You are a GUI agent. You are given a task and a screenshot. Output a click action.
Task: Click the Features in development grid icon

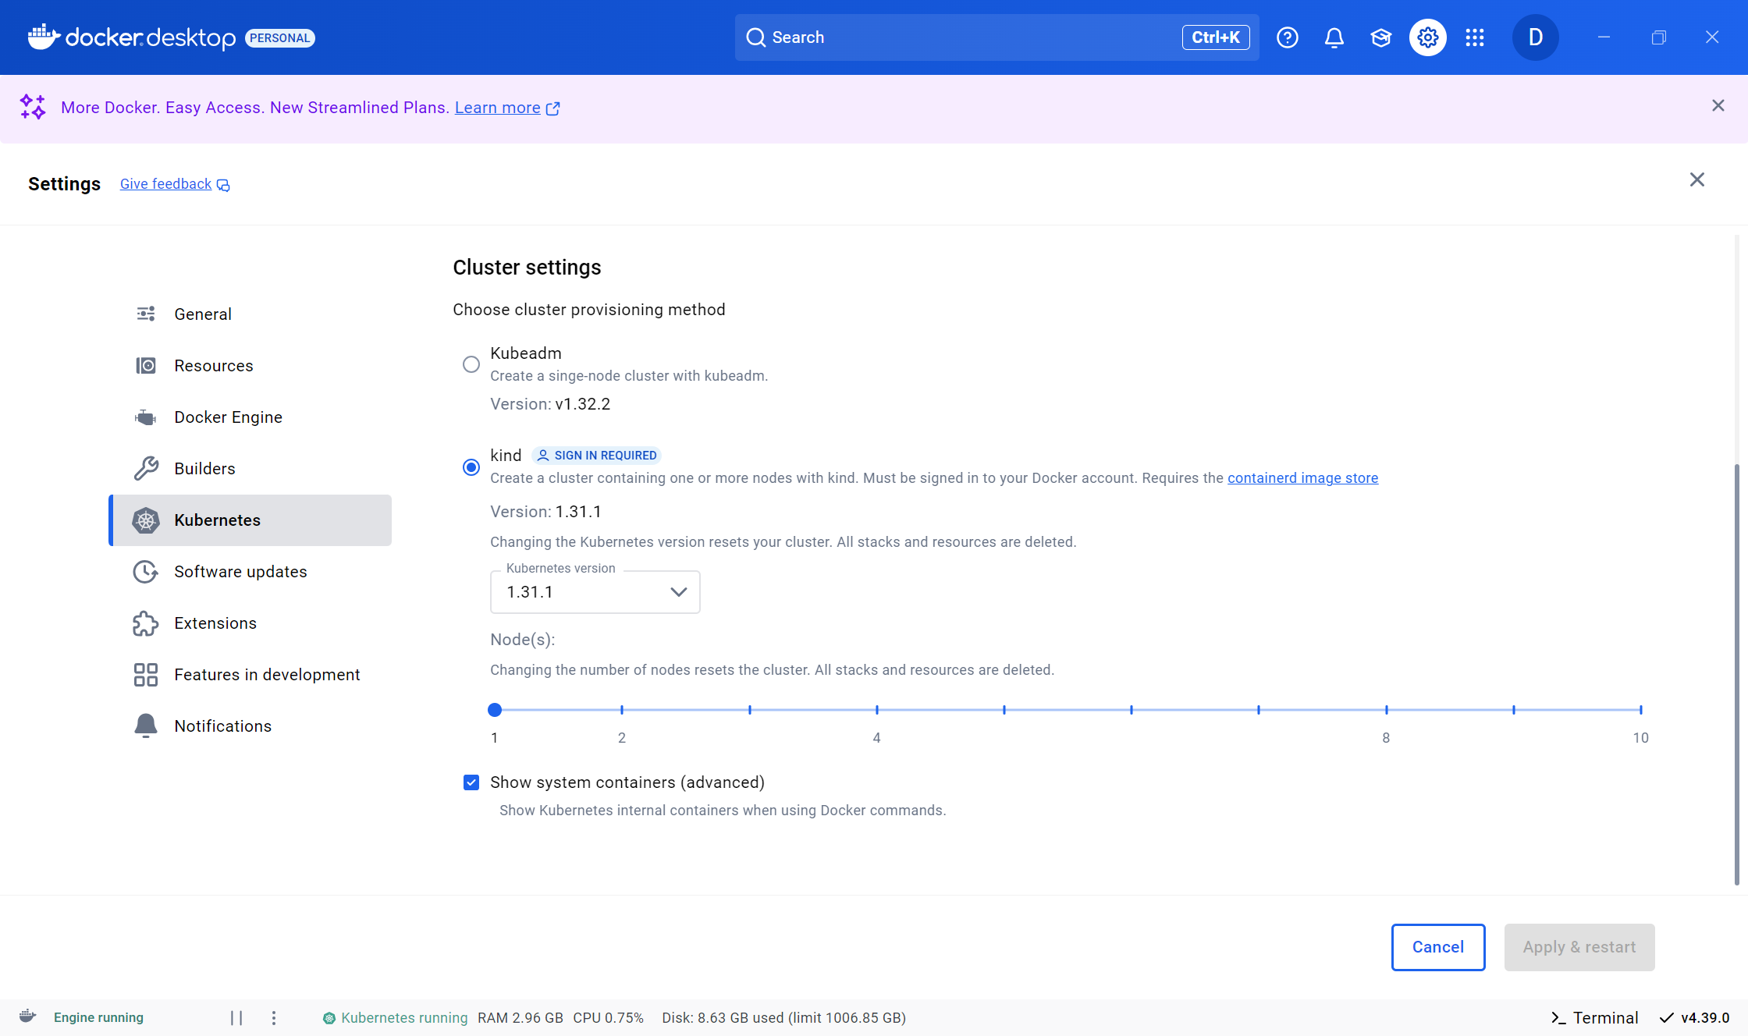[146, 675]
